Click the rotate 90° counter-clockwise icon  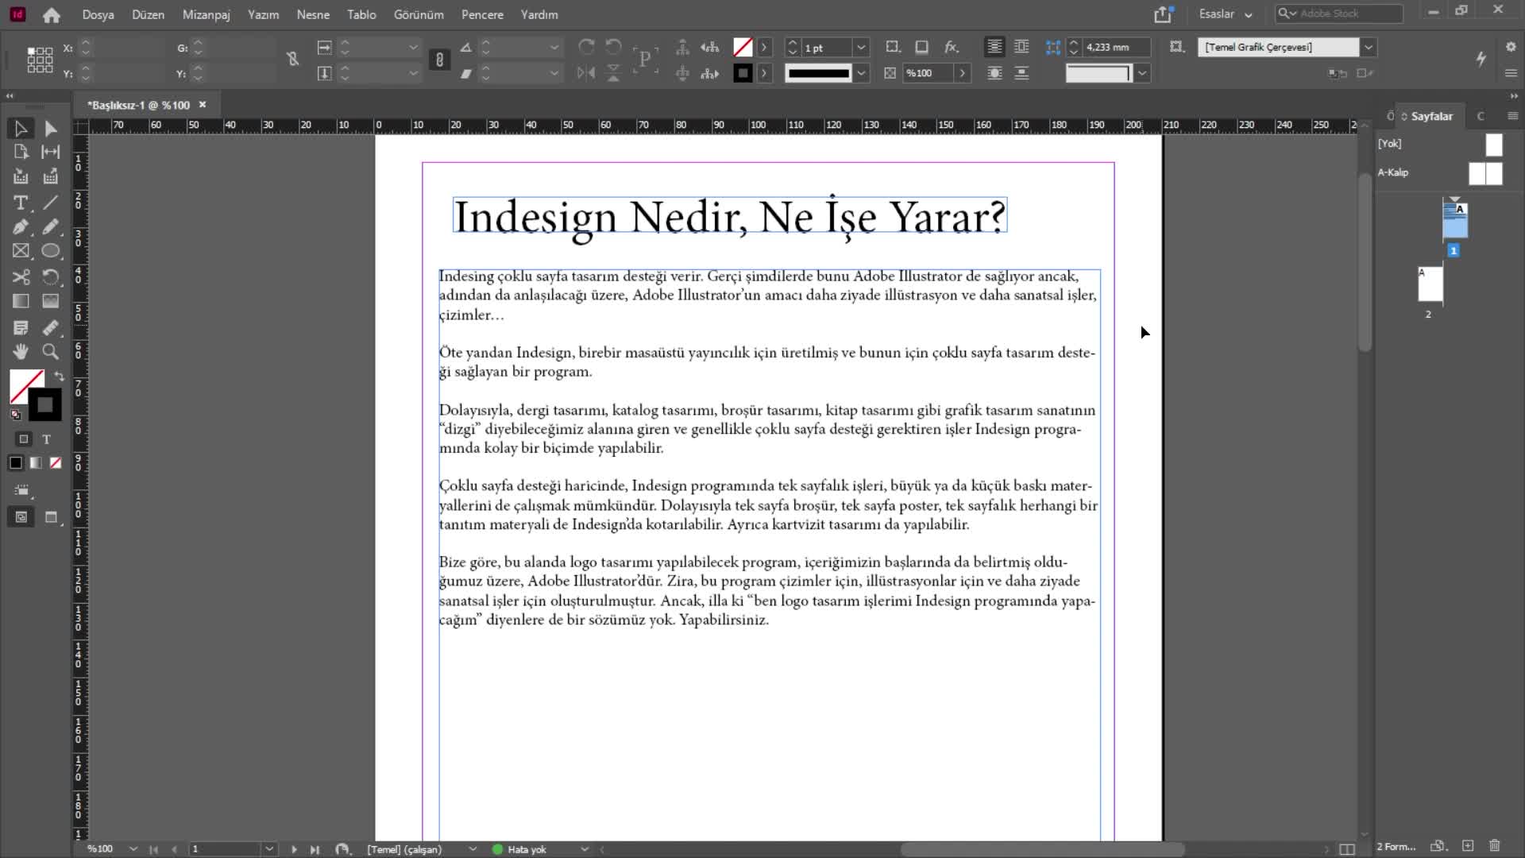click(x=613, y=47)
